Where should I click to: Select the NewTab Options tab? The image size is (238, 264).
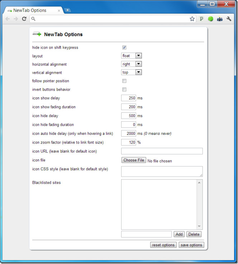tap(32, 10)
